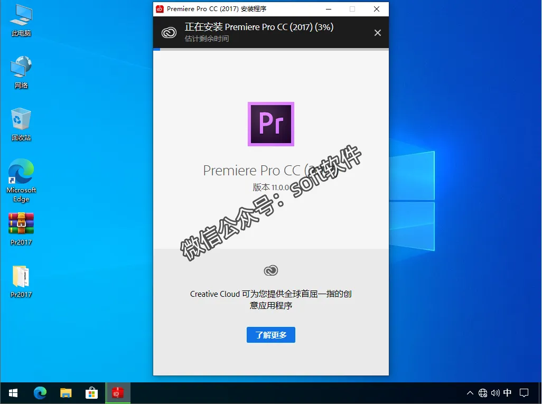Open Microsoft Store from the taskbar
542x404 pixels.
tap(91, 393)
